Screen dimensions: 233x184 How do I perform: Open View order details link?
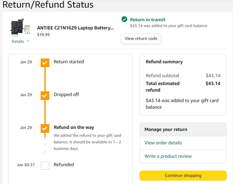point(163,143)
